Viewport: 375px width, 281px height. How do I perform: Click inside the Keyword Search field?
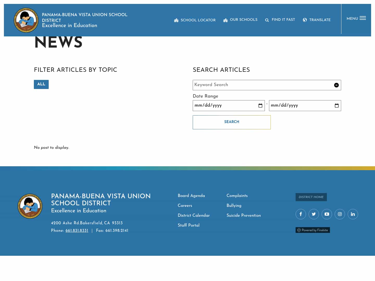click(x=247, y=85)
